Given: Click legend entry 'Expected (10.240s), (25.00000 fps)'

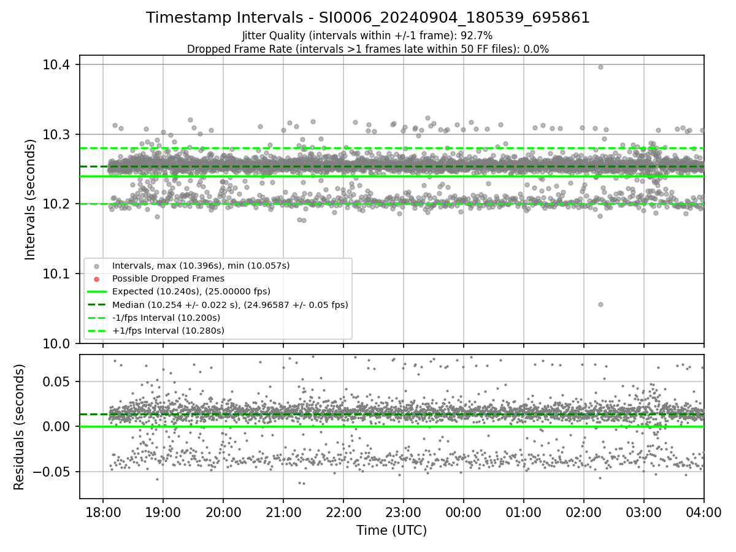Looking at the screenshot, I should [x=191, y=291].
